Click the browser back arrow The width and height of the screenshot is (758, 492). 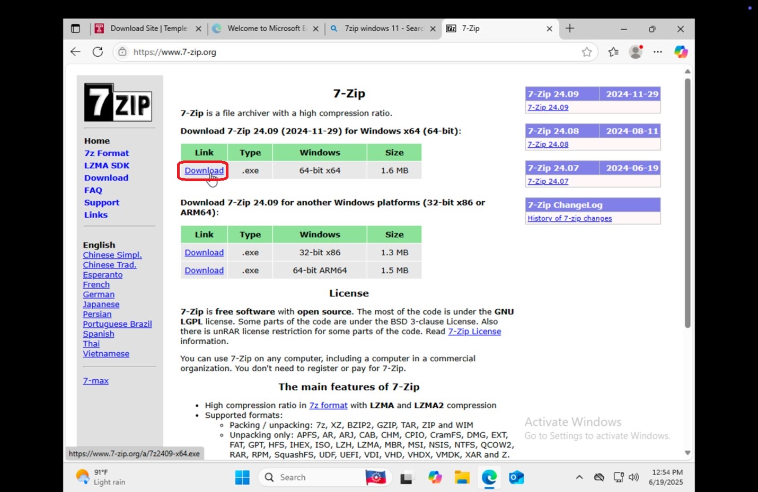click(x=75, y=52)
